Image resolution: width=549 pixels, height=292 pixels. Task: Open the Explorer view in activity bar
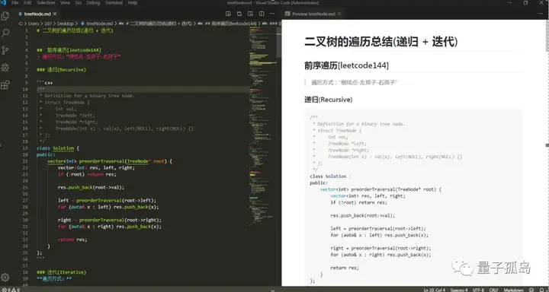[x=5, y=16]
